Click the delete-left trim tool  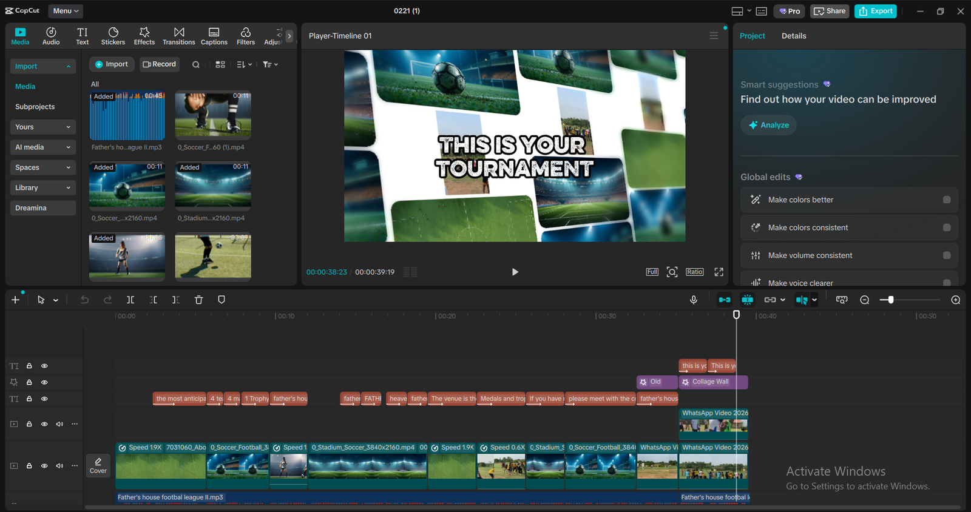point(154,300)
